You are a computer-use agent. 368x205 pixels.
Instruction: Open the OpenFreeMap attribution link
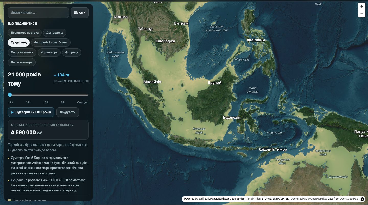pos(299,199)
